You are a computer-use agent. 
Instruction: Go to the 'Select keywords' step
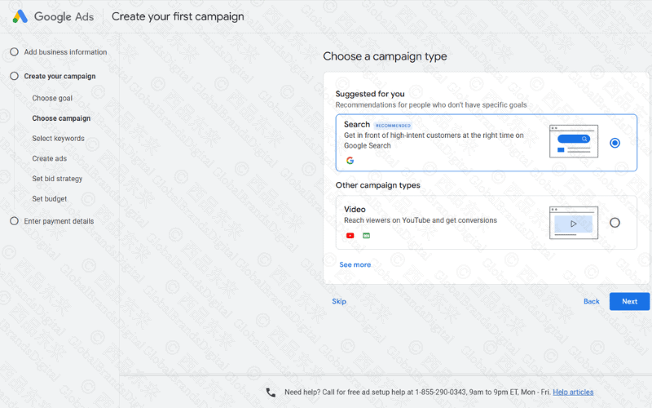(58, 139)
